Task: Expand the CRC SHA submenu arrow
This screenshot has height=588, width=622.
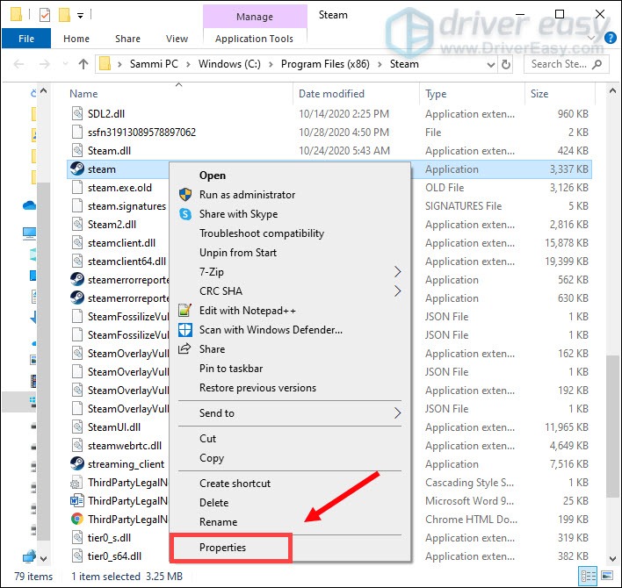Action: pyautogui.click(x=397, y=291)
